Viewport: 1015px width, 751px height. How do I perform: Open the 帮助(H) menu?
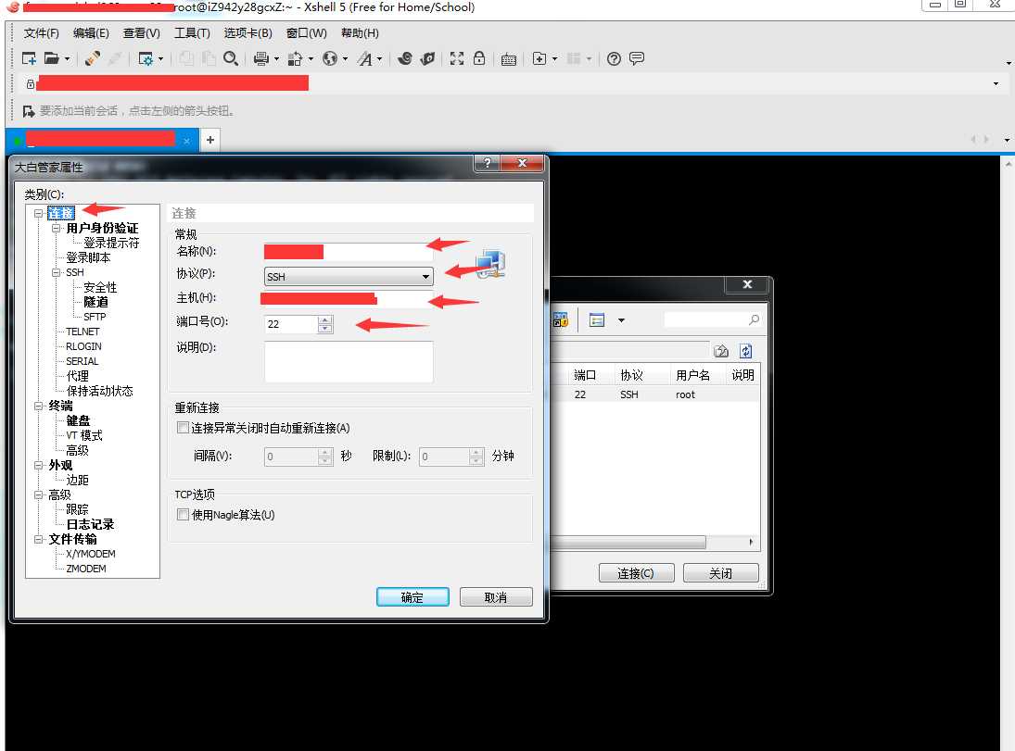pos(360,33)
